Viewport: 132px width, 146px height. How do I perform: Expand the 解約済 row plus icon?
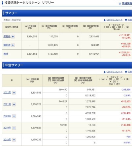pos(13,45)
